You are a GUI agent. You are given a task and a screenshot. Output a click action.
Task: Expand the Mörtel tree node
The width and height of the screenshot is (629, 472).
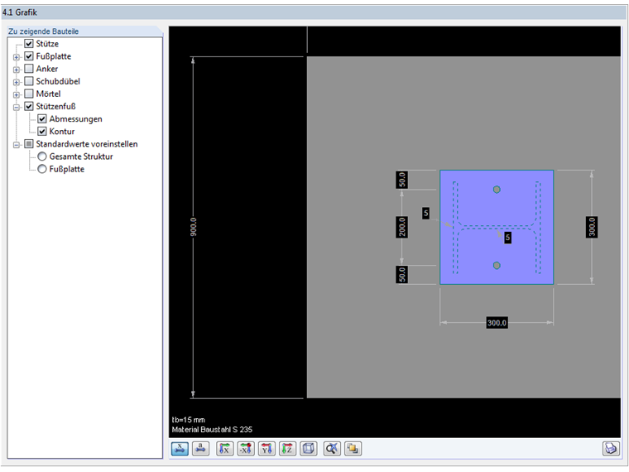coord(17,94)
